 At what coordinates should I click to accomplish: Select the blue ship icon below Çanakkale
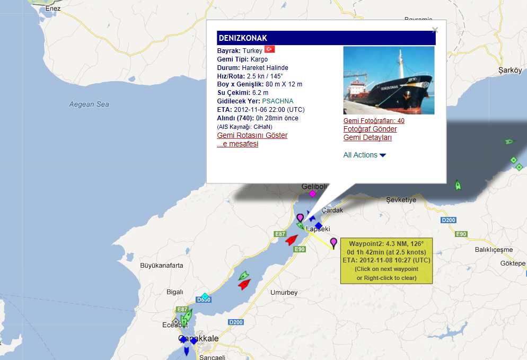(187, 352)
